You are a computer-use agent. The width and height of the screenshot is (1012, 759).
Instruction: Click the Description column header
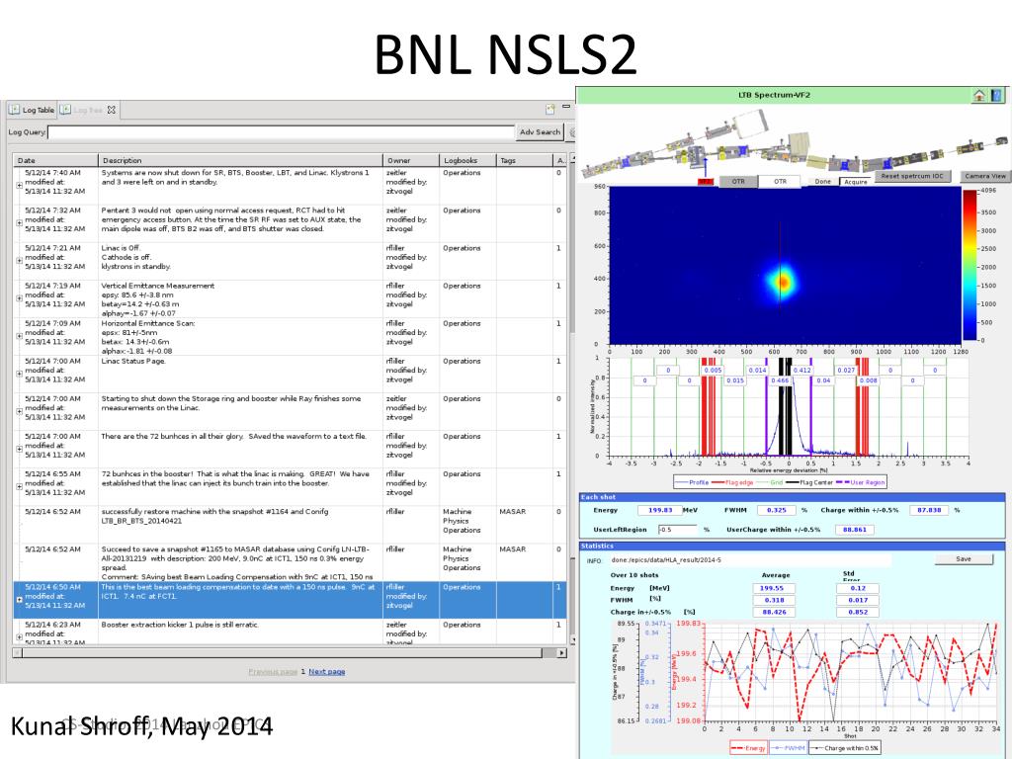tap(240, 160)
